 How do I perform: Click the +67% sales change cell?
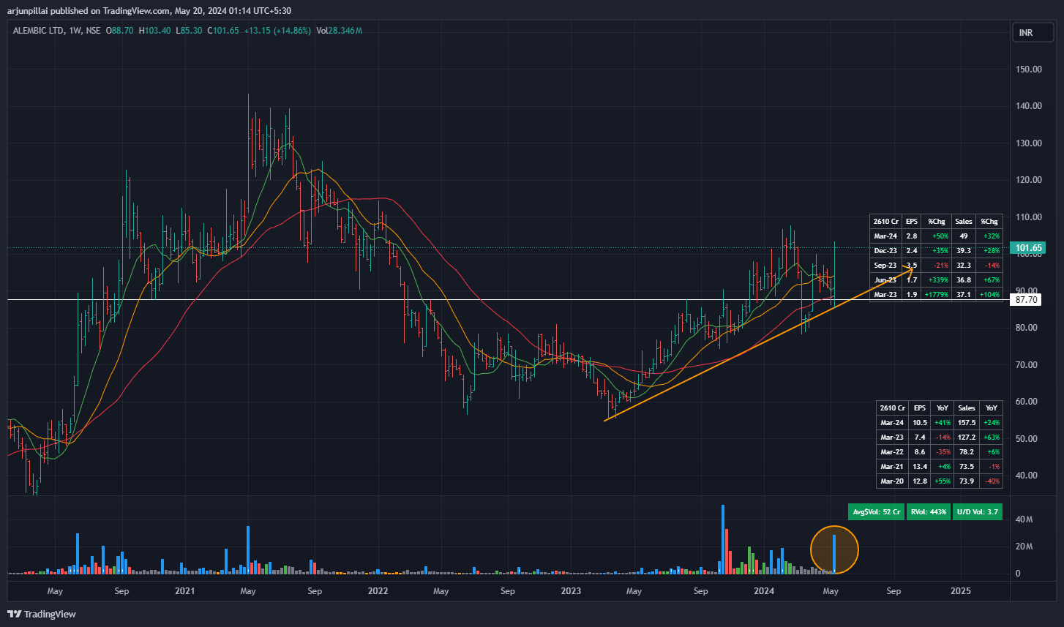991,279
